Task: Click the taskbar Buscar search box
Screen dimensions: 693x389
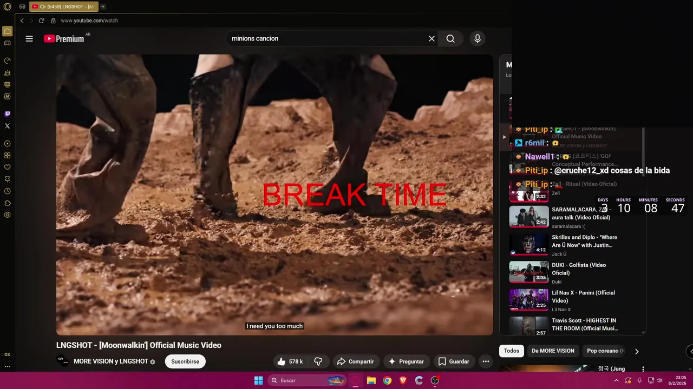Action: (x=308, y=380)
